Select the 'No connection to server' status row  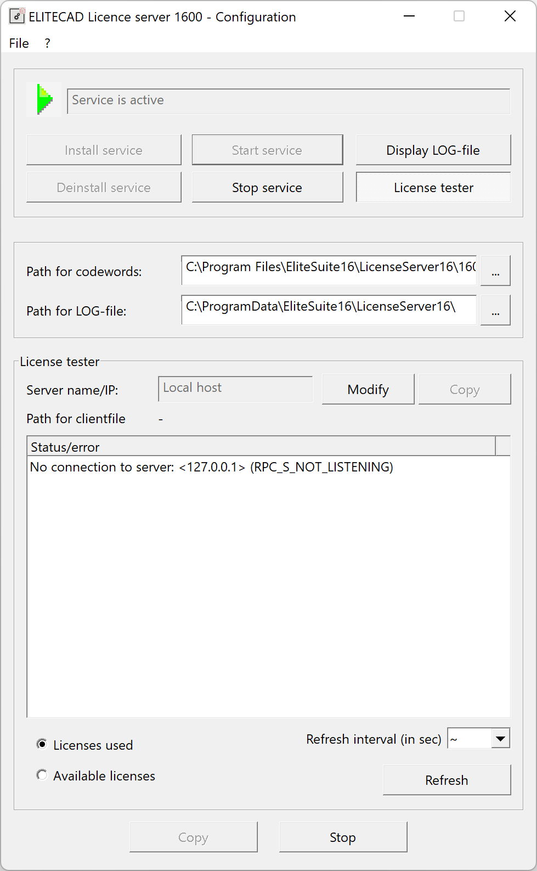pos(212,467)
